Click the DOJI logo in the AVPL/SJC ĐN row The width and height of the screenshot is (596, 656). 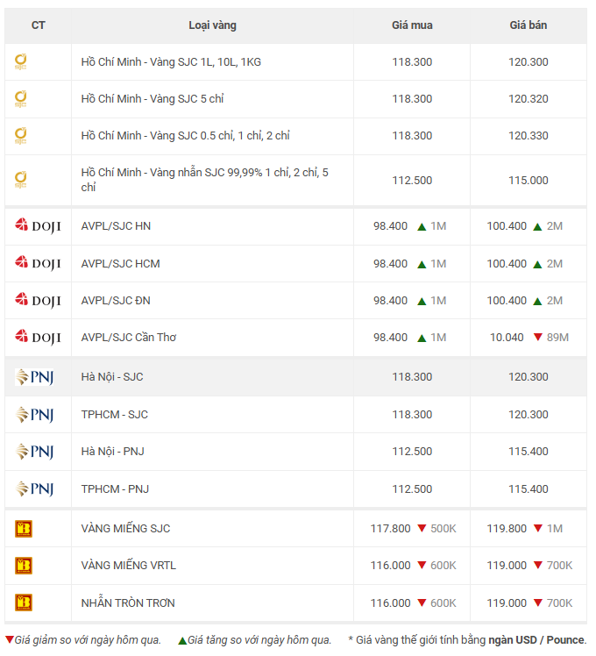point(38,300)
